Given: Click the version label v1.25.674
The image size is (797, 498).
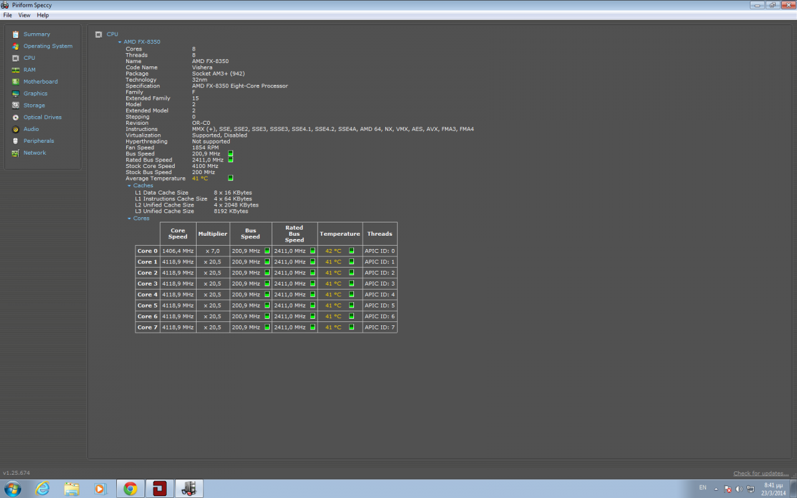Looking at the screenshot, I should pyautogui.click(x=17, y=473).
